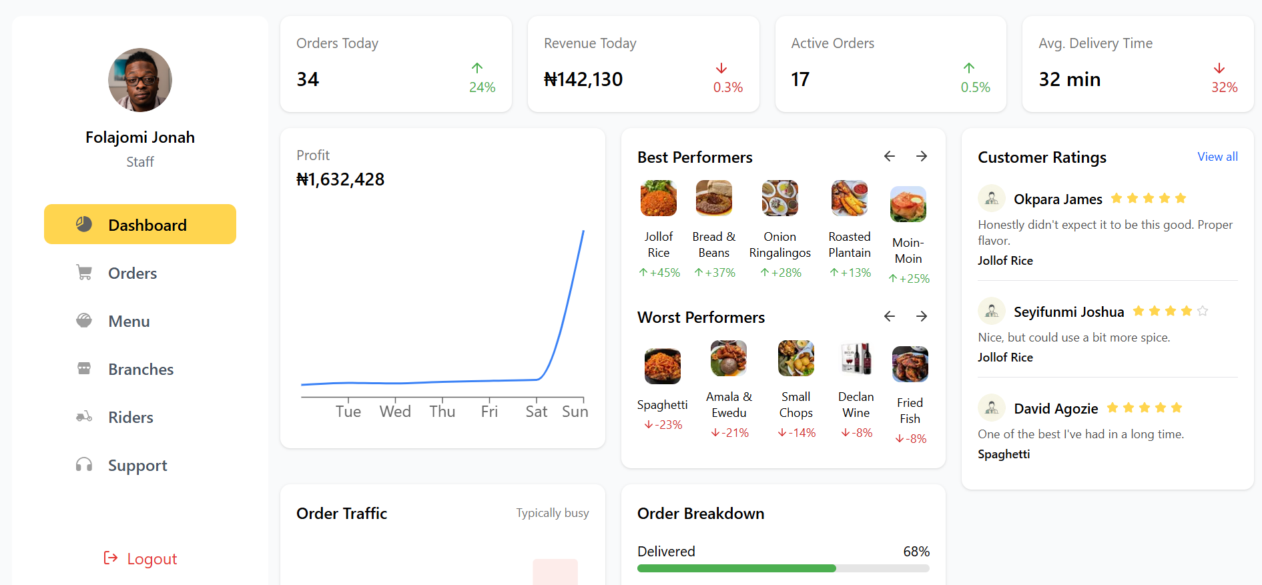Select the Dashboard pie chart icon
1262x585 pixels.
(x=85, y=224)
